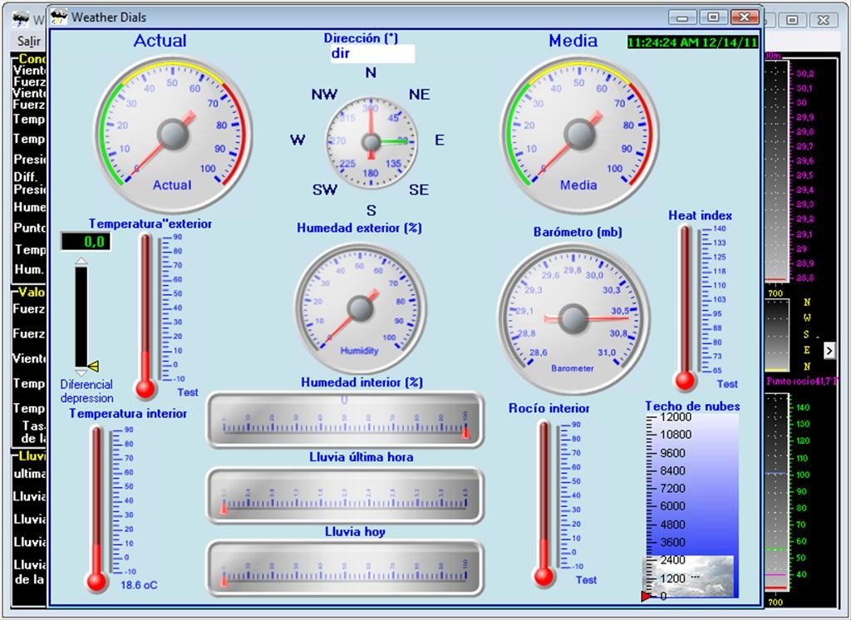Screen dimensions: 851x620
Task: Click the NE compass direction label
Action: tap(419, 95)
